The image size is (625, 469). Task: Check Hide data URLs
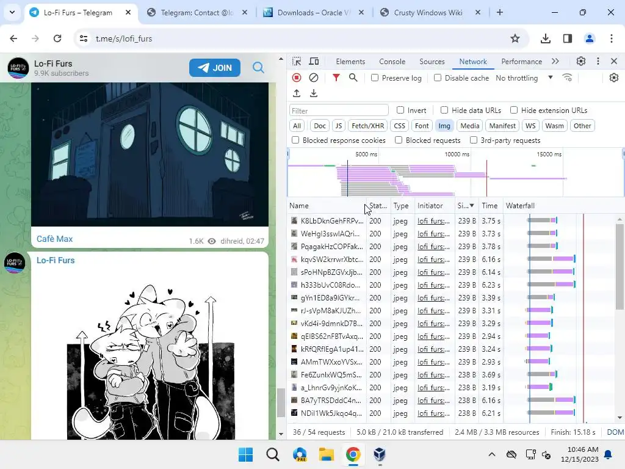[x=444, y=110]
